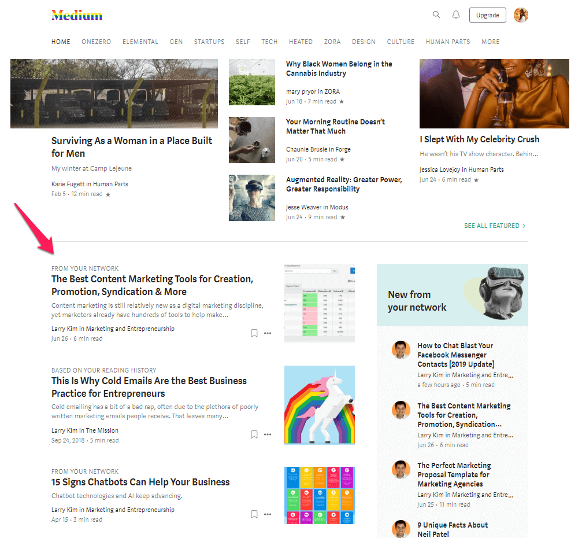582x538 pixels.
Task: Expand the MORE topics menu
Action: pos(490,42)
